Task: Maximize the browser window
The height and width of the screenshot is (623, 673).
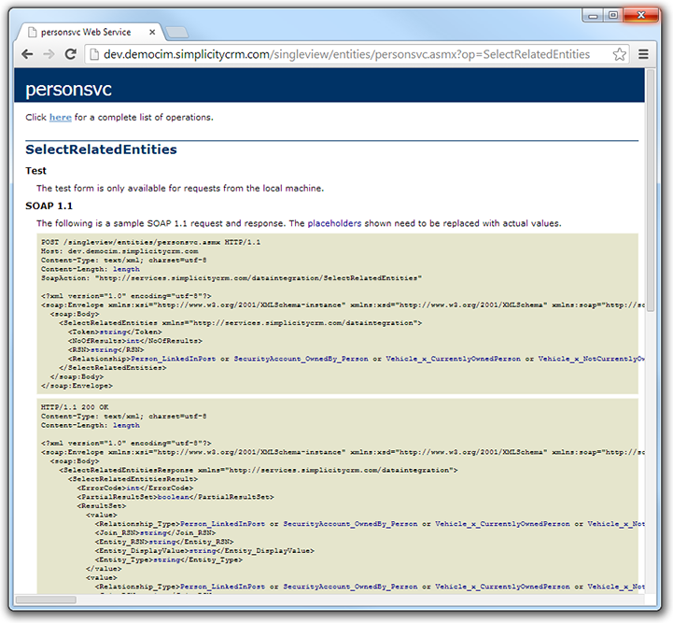Action: tap(613, 16)
